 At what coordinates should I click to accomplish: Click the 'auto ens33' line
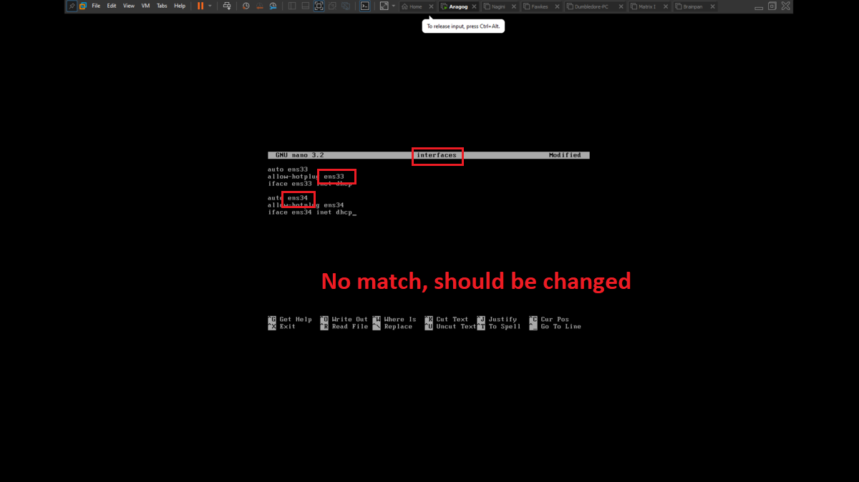pyautogui.click(x=288, y=169)
